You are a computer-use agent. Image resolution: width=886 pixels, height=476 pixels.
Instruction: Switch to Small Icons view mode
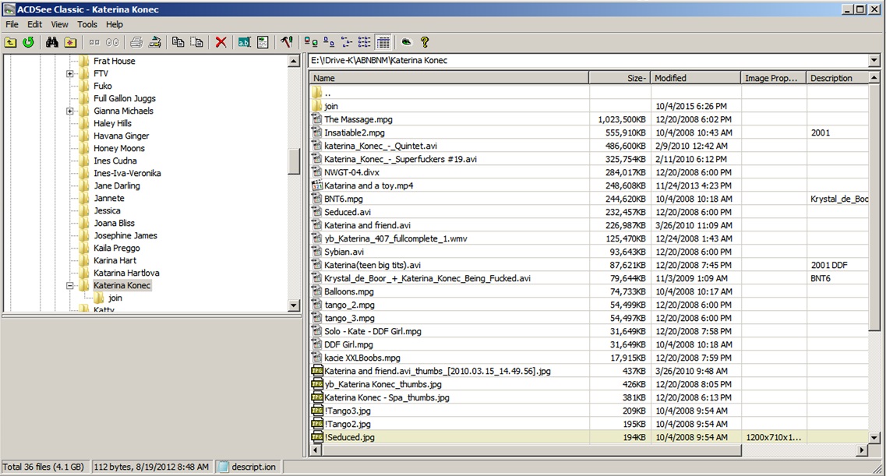329,42
